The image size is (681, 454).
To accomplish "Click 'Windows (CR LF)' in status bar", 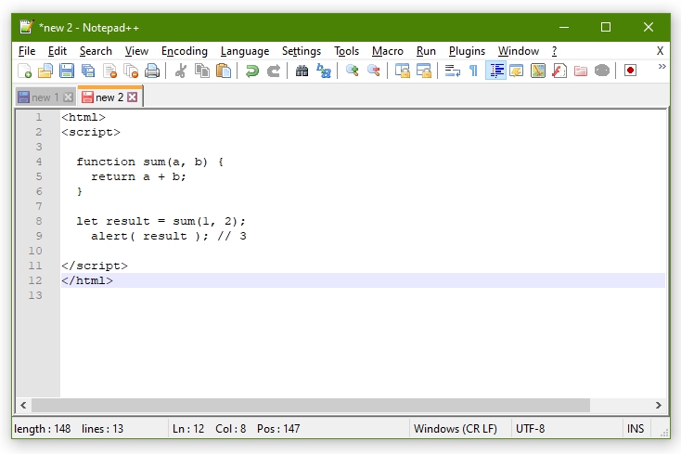I will pos(456,429).
